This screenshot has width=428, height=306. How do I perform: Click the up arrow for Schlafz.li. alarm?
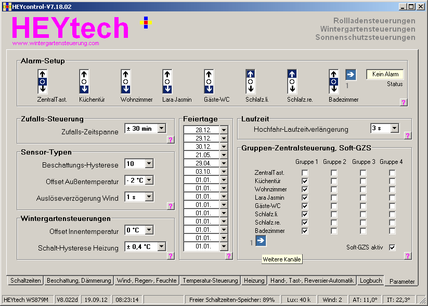tap(251, 74)
